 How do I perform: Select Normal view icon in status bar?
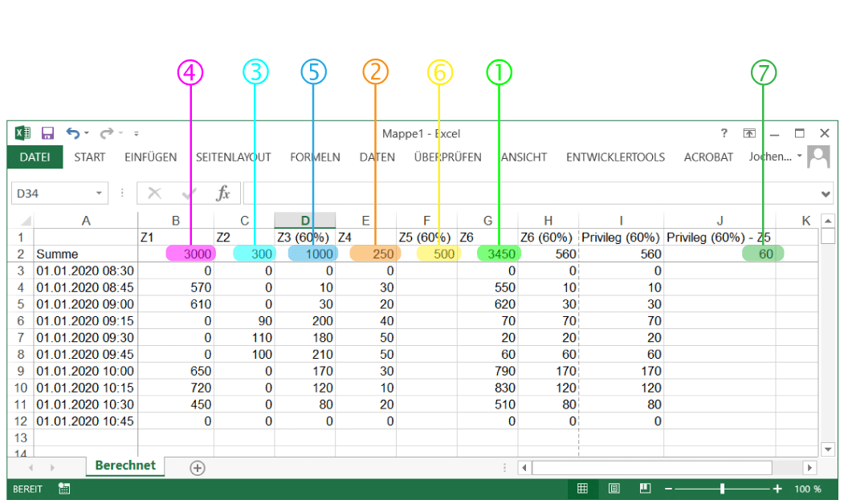pos(583,489)
